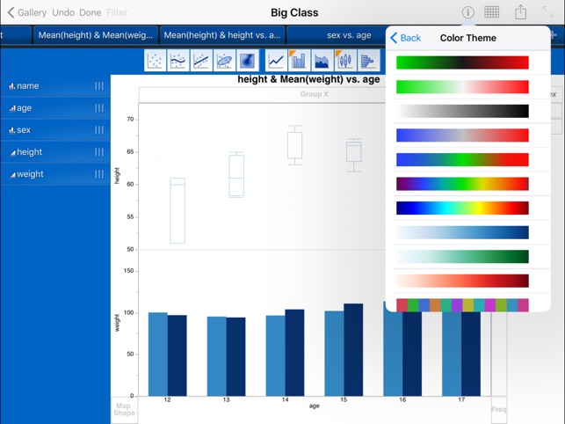565x424 pixels.
Task: Select the age column in list
Action: tap(55, 108)
